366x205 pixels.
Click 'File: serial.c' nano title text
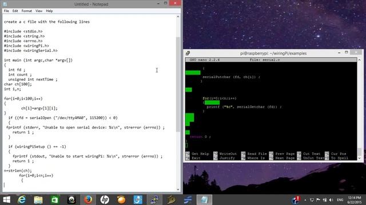[x=264, y=60]
